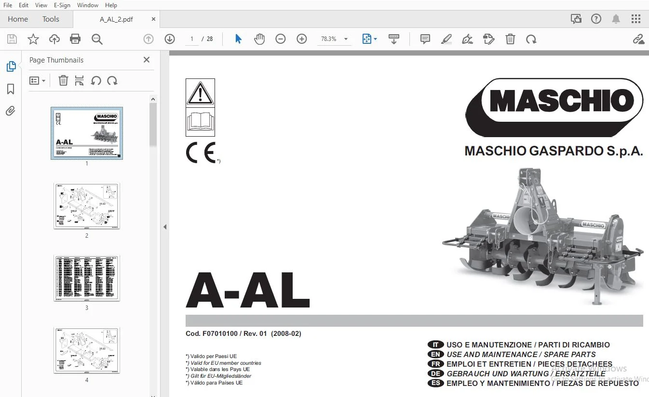
Task: Select page 3 thumbnail
Action: [x=87, y=278]
